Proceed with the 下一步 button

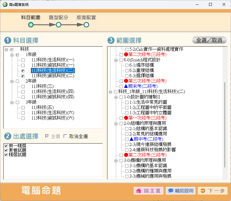tap(213, 191)
